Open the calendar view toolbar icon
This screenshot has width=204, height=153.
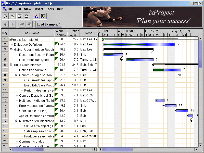coord(43,16)
